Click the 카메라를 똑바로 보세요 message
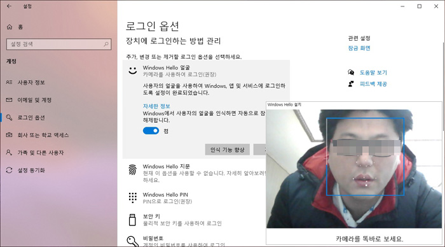The height and width of the screenshot is (247, 445). (369, 239)
